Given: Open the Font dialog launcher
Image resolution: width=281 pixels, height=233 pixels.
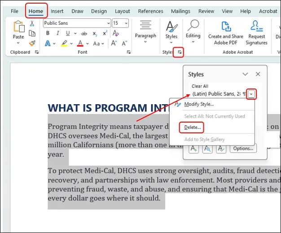Looking at the screenshot, I should (x=128, y=52).
